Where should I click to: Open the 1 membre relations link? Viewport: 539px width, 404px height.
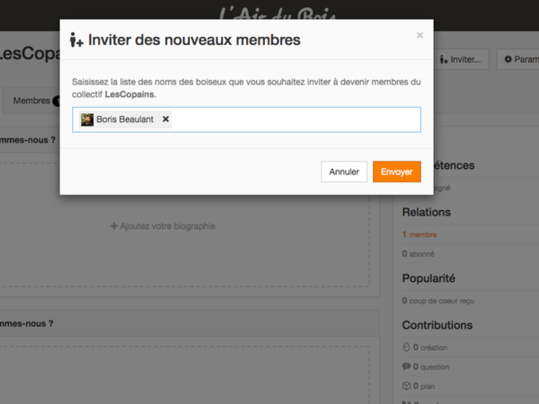[420, 234]
